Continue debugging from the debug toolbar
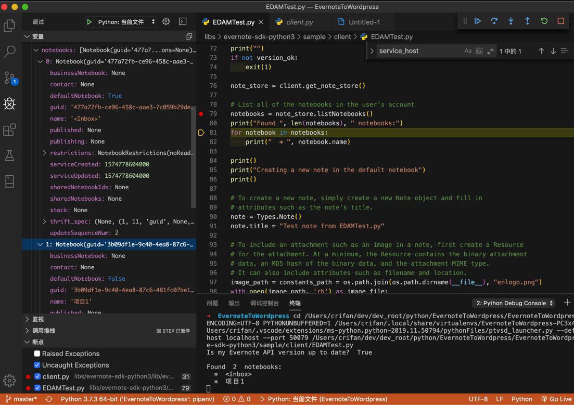574x405 pixels. pos(478,21)
